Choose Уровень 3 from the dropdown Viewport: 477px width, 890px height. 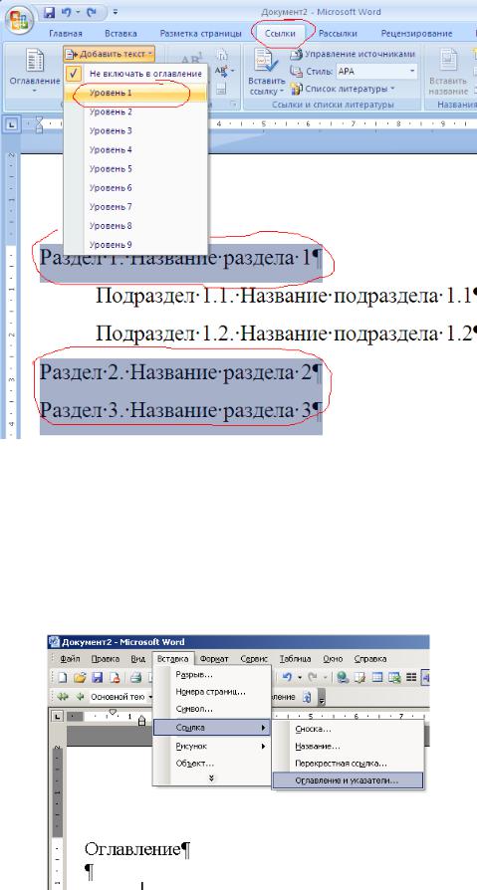tap(135, 130)
